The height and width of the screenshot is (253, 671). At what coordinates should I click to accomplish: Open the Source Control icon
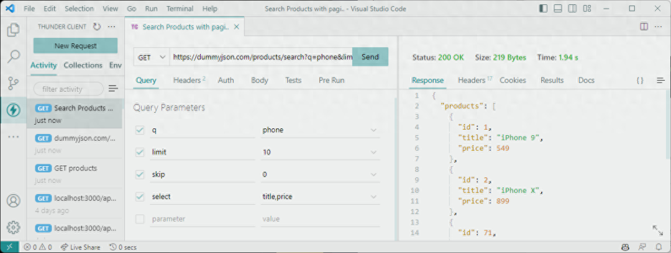13,83
